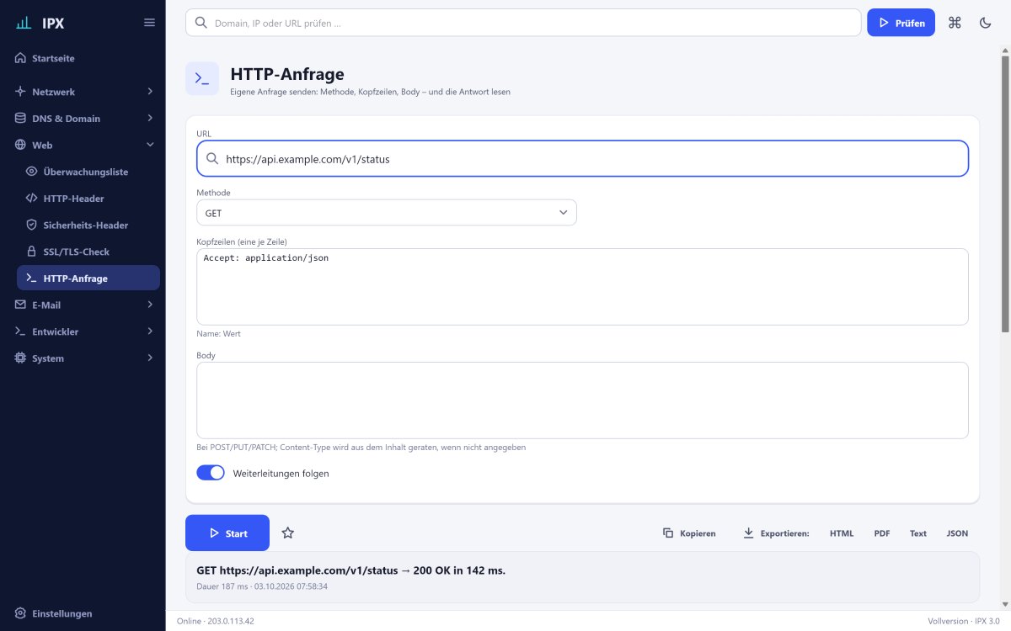Viewport: 1011px width, 631px height.
Task: Click the magnifier icon in URL field
Action: (212, 158)
